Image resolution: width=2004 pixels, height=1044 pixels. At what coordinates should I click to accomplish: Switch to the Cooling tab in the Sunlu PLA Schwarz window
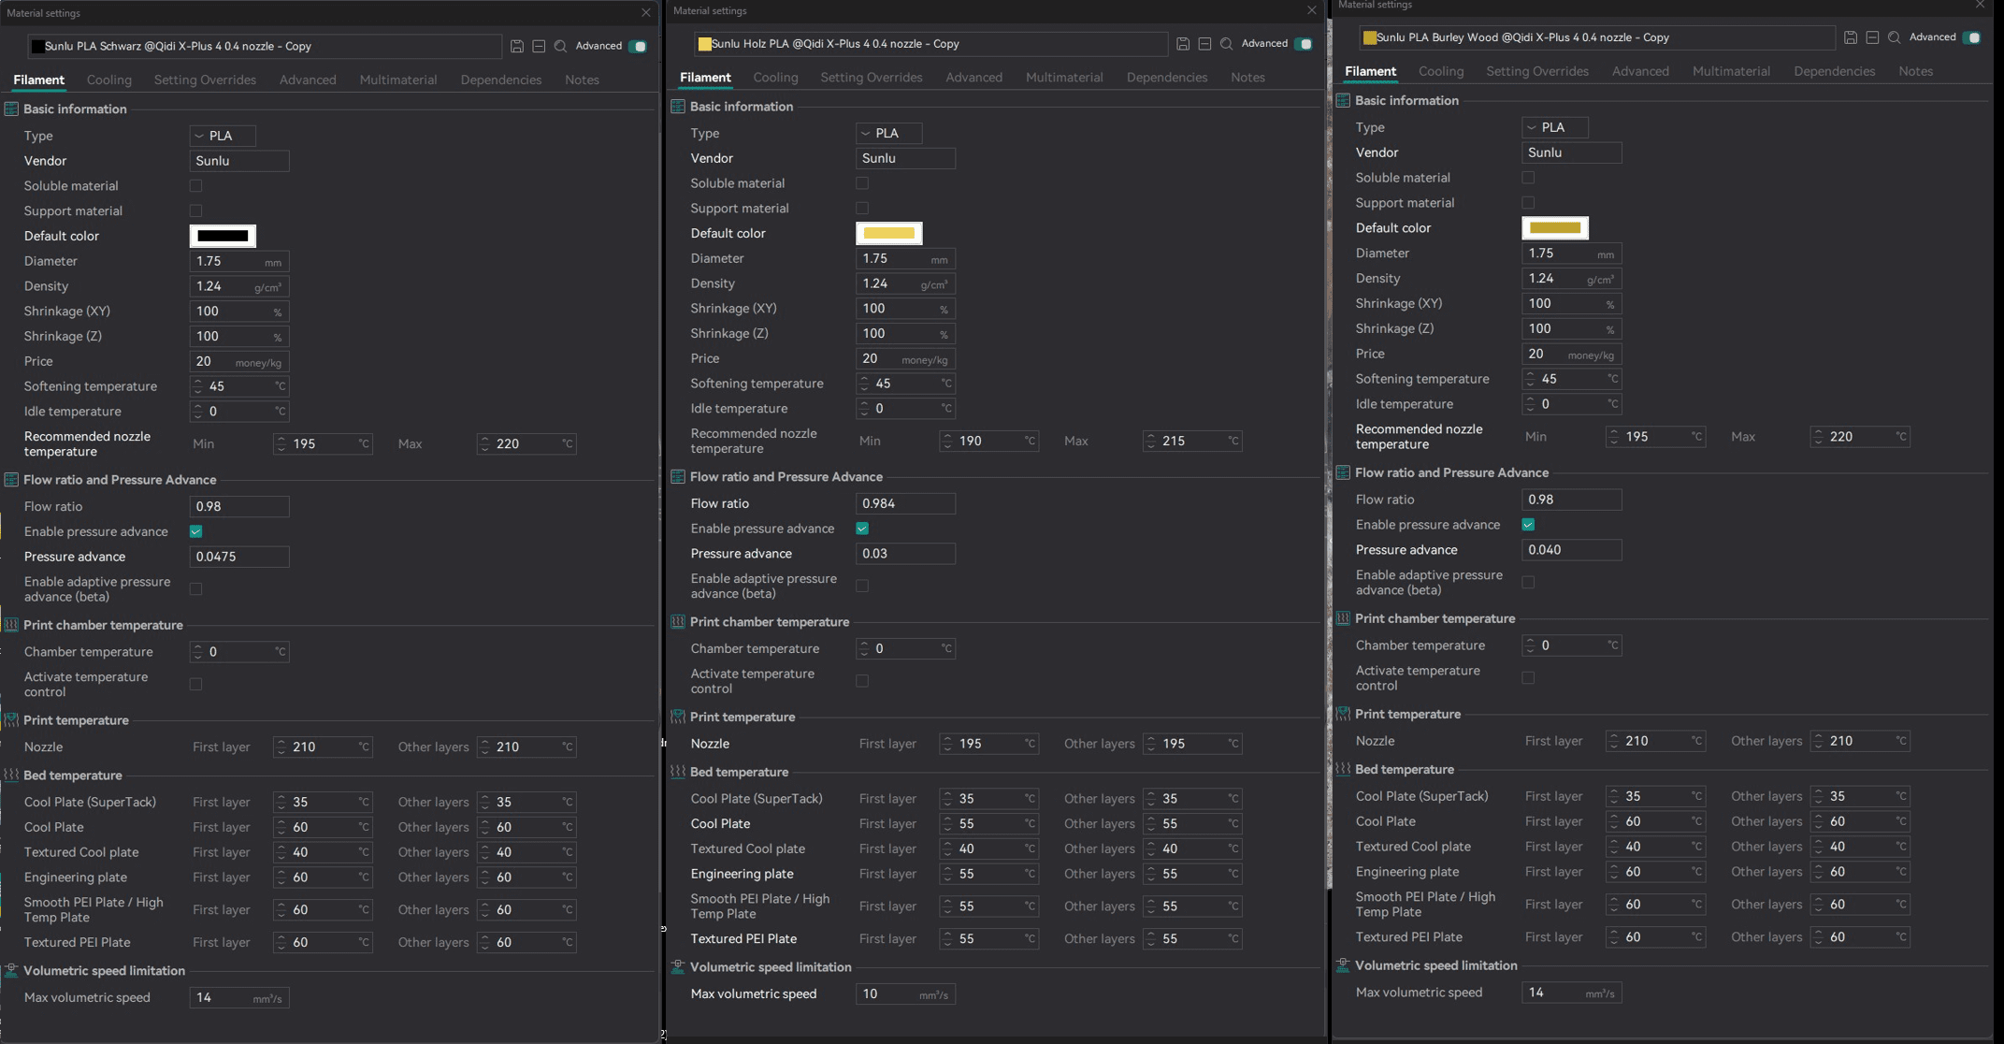point(108,80)
